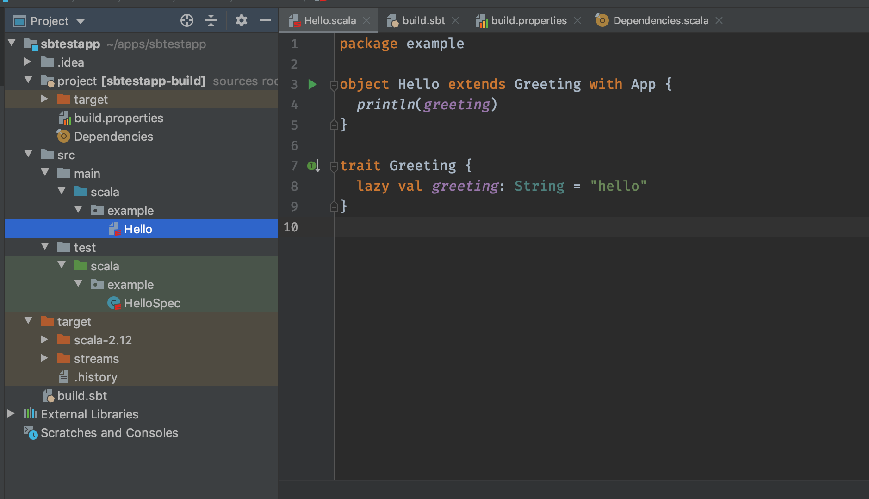Open the Project view dropdown
Screen dimensions: 869x499
click(81, 21)
